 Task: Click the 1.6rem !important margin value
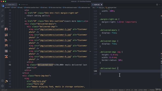(127, 22)
